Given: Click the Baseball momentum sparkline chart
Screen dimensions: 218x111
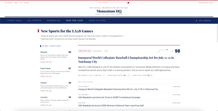Looking at the screenshot, I should coord(162,51).
